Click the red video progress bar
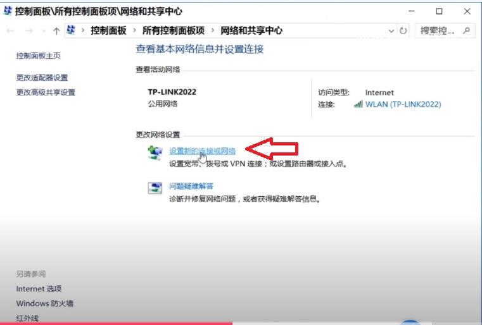The width and height of the screenshot is (482, 325). (x=114, y=323)
